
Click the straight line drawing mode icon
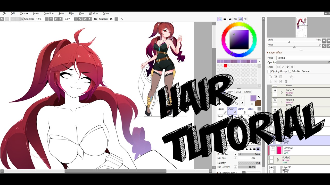pos(122,19)
